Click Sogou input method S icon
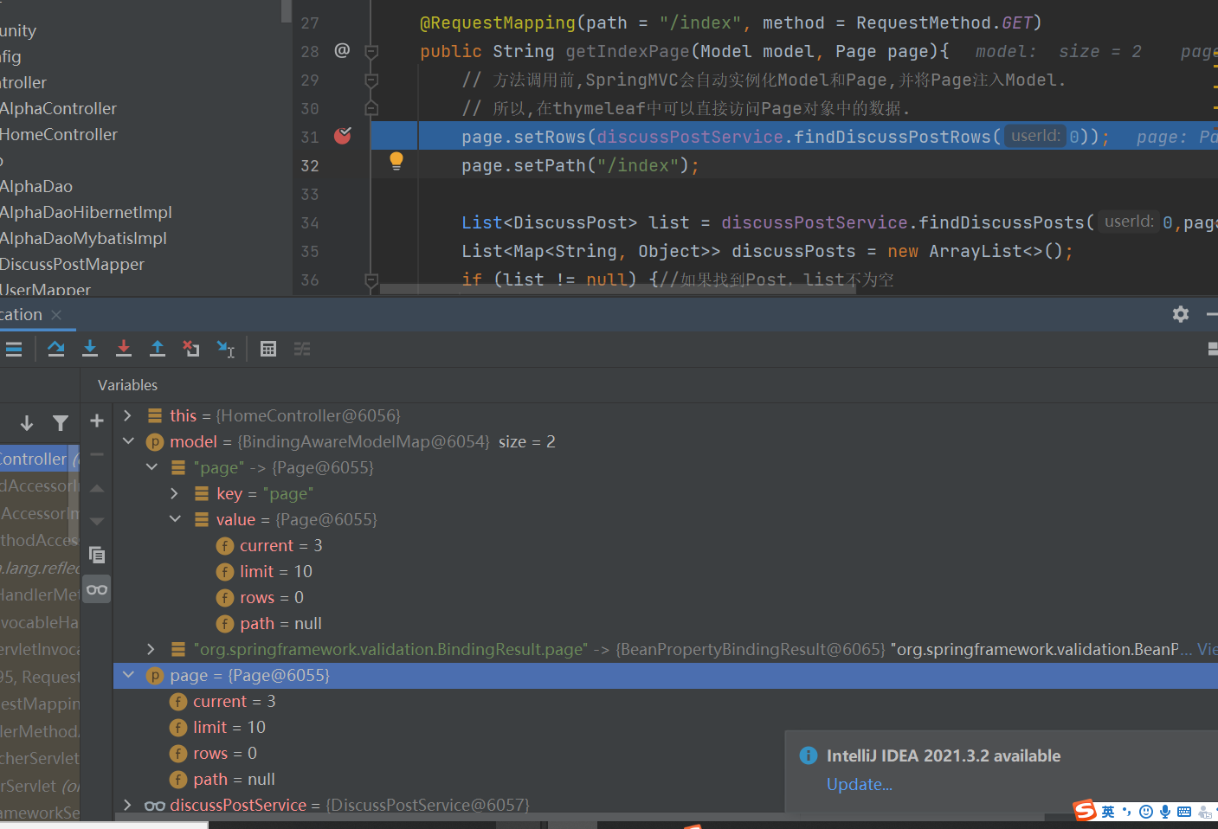The height and width of the screenshot is (829, 1218). click(x=1085, y=811)
